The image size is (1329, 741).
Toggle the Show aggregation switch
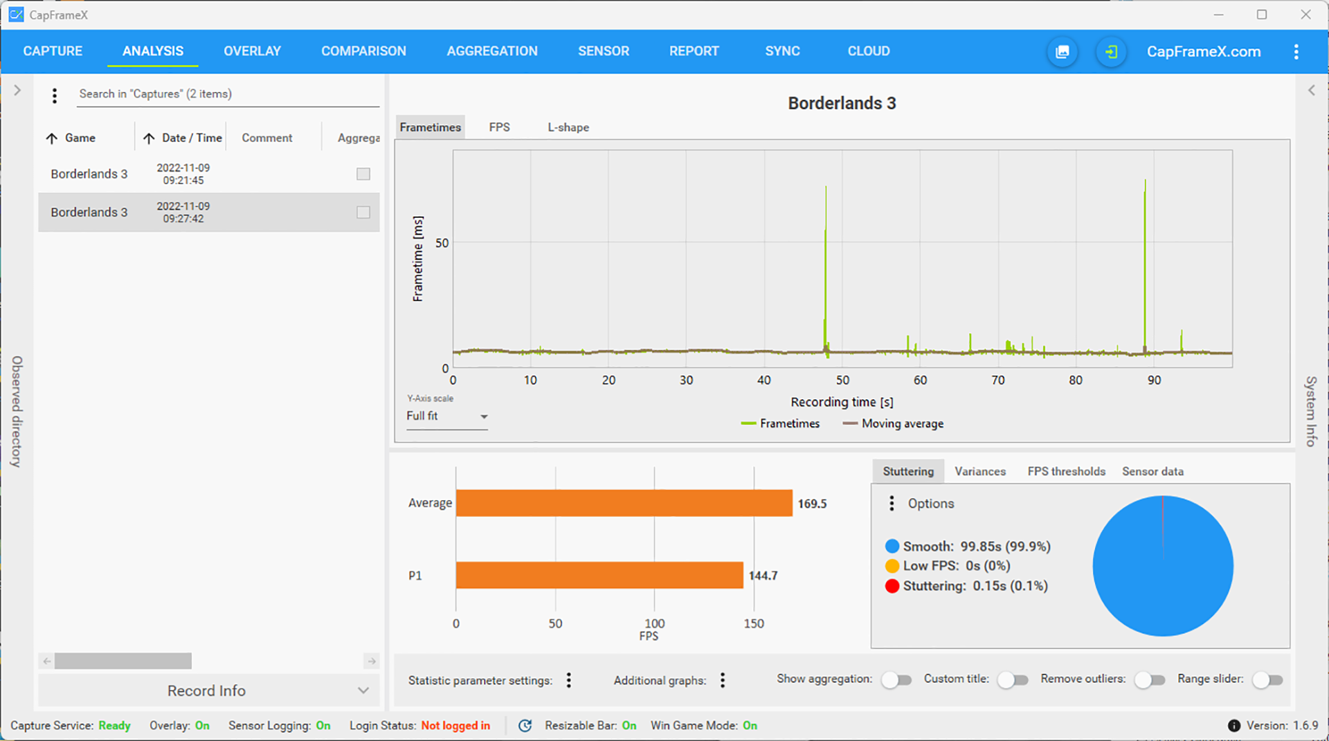(x=896, y=680)
